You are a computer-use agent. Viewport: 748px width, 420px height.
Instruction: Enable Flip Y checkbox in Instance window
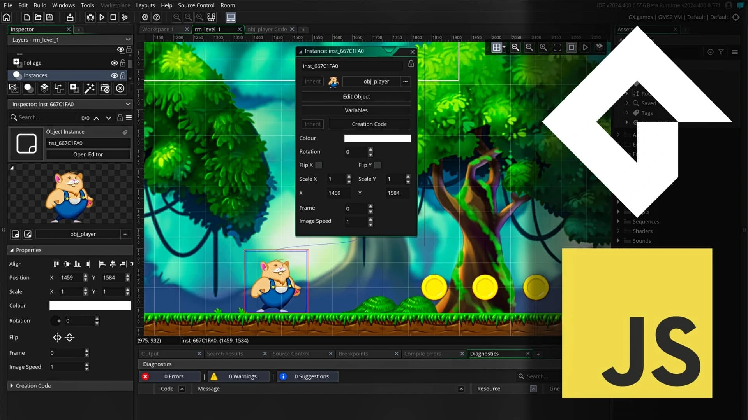[378, 165]
